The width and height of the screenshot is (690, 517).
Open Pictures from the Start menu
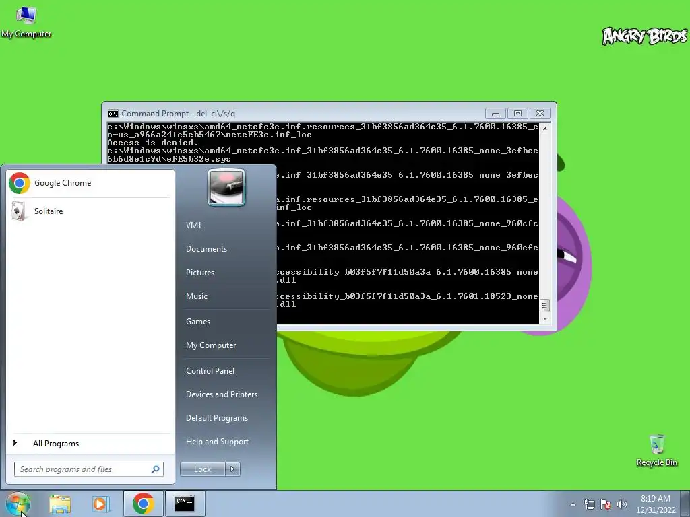(x=200, y=273)
